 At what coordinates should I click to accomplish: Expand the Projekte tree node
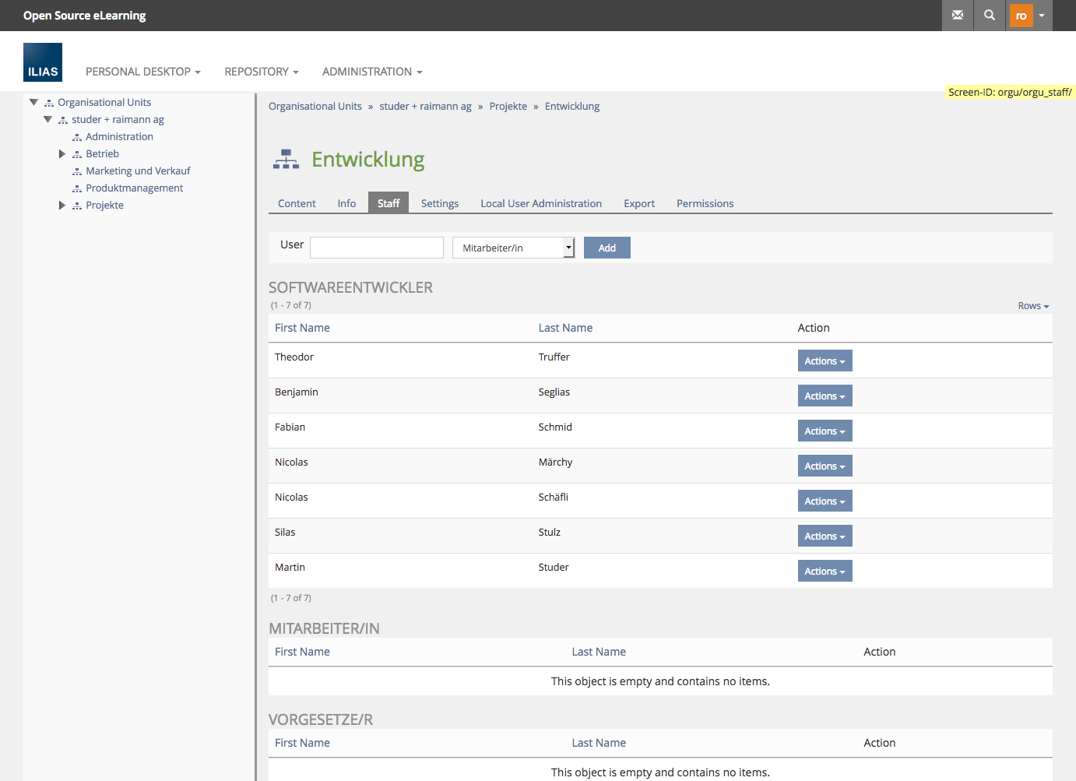(x=62, y=206)
